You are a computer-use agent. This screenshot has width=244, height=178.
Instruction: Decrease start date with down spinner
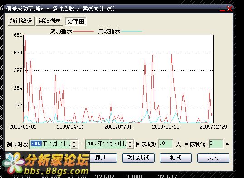coord(74,146)
